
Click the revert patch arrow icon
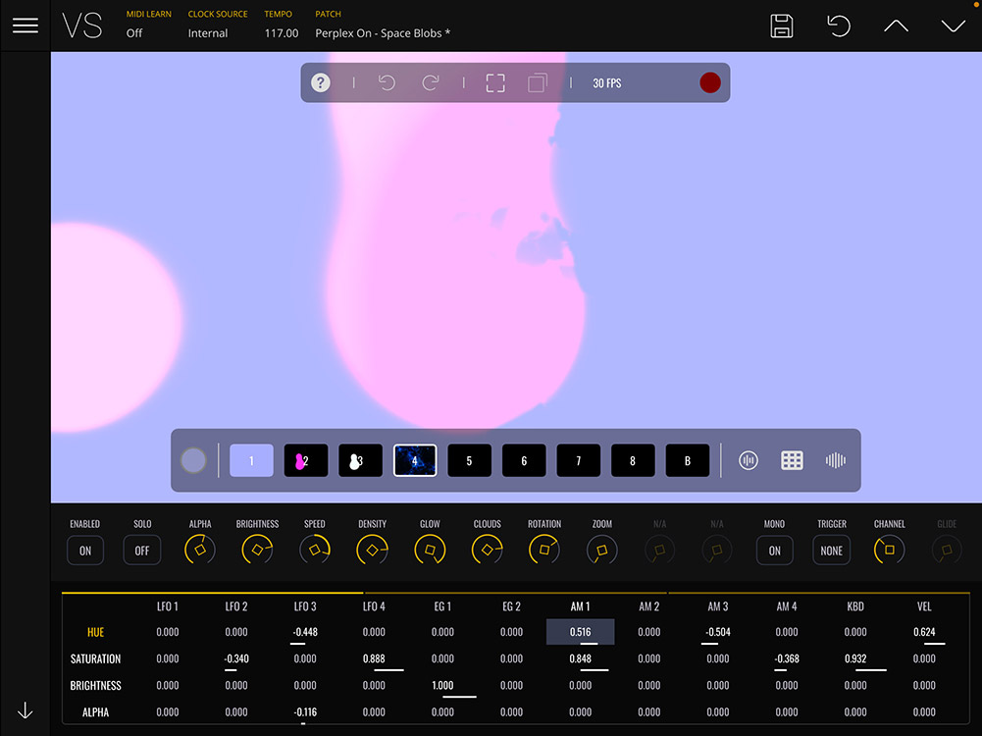[839, 26]
